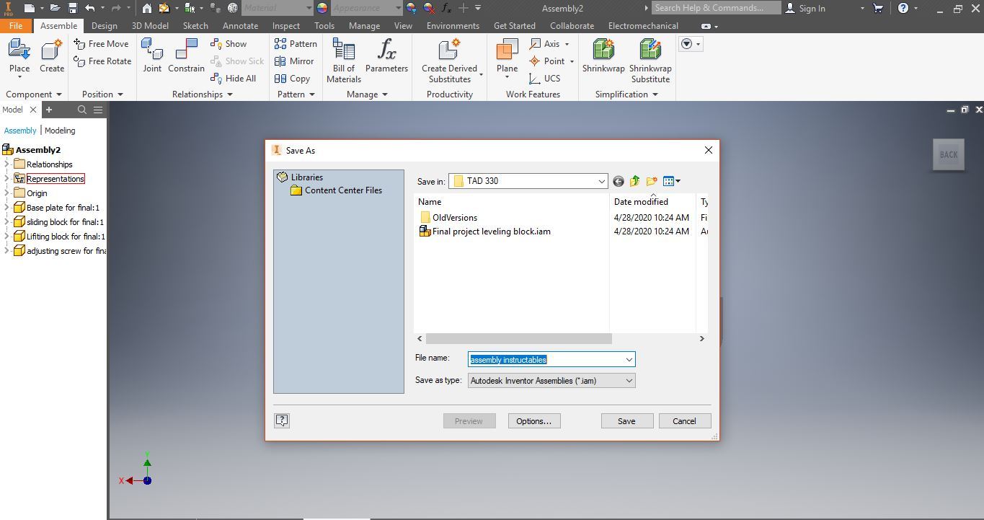Expand Base plate for final:1 node
This screenshot has width=984, height=520.
tap(6, 208)
